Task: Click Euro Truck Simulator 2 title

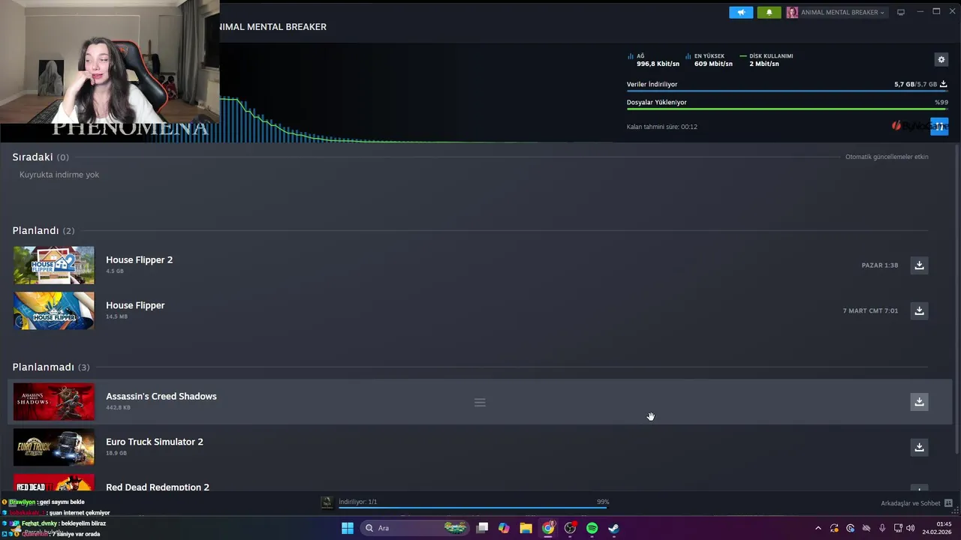Action: 155,442
